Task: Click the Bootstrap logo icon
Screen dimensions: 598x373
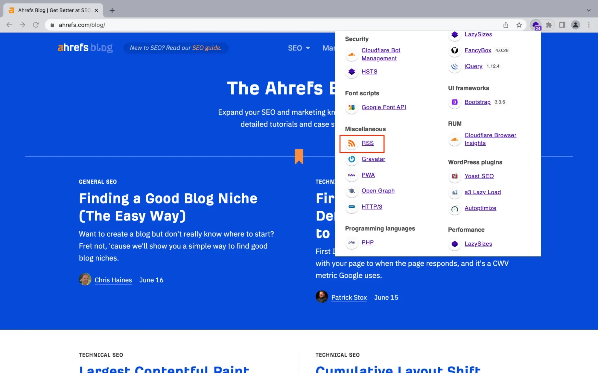Action: (x=454, y=102)
